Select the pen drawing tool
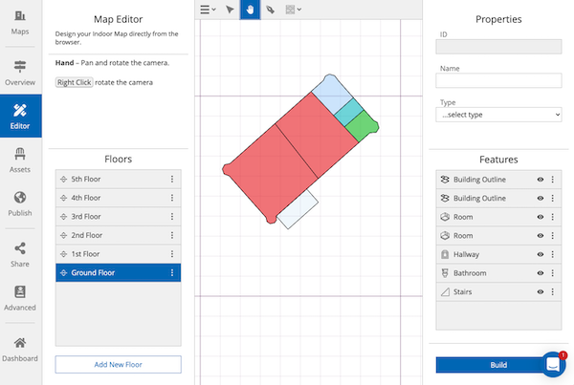574x385 pixels. (x=271, y=10)
